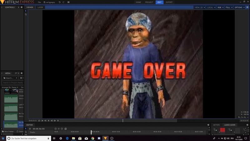Open Arrange By: Name dropdown
250x141 pixels.
10,87
